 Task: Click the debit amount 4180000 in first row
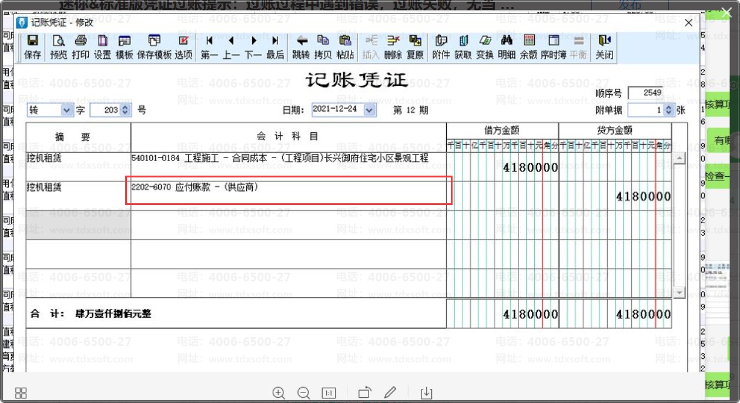[530, 167]
